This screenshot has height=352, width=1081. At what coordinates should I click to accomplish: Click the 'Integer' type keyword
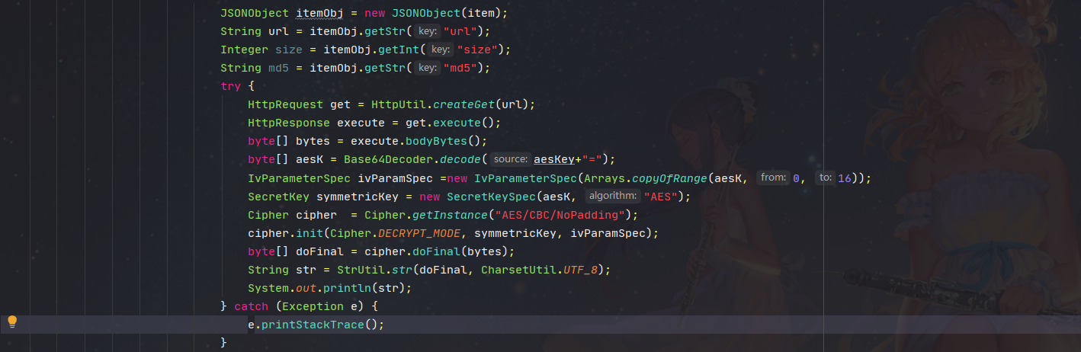tap(244, 50)
